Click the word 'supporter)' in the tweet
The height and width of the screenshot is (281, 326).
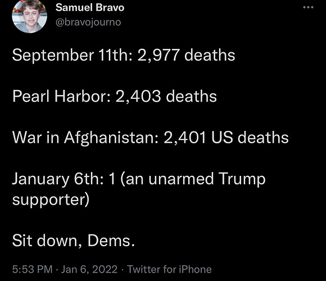point(51,200)
